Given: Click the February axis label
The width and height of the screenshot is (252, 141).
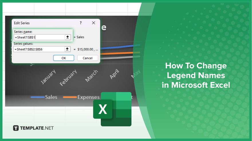Looking at the screenshot, I should click(68, 78).
